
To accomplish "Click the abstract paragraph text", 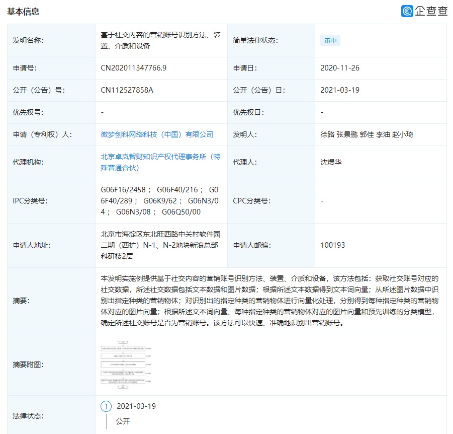I will tap(270, 301).
